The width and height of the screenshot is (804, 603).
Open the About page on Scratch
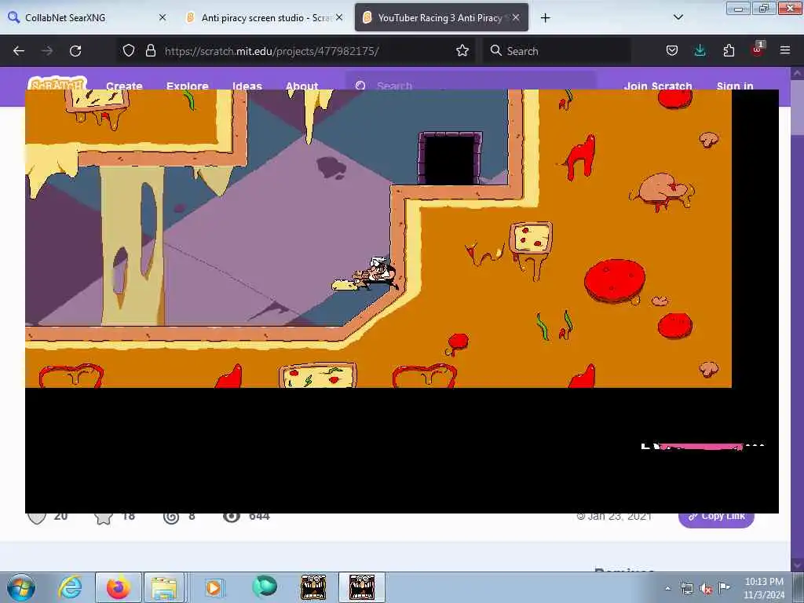click(302, 86)
